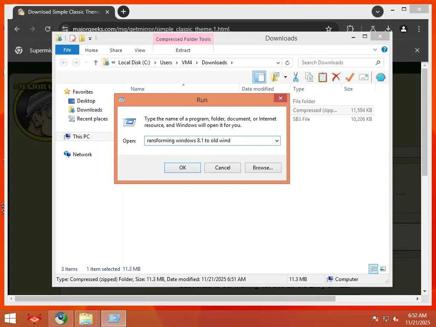This screenshot has height=327, width=436.
Task: Click the Properties quick access icon
Action: pos(72,38)
